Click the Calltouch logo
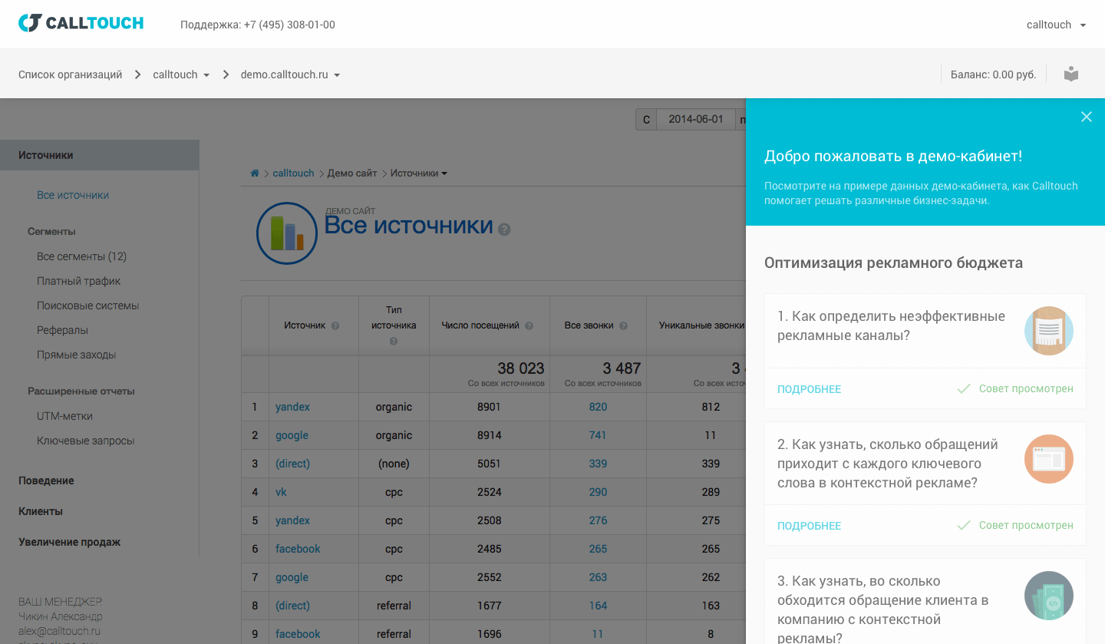 click(81, 23)
